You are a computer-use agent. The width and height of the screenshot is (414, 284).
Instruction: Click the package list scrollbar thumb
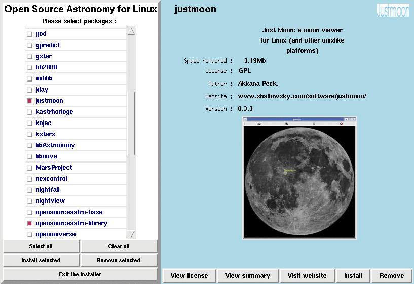pyautogui.click(x=131, y=124)
